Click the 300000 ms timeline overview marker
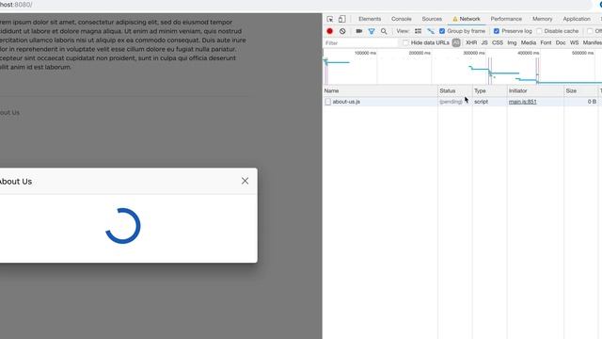This screenshot has width=602, height=339. pyautogui.click(x=474, y=53)
